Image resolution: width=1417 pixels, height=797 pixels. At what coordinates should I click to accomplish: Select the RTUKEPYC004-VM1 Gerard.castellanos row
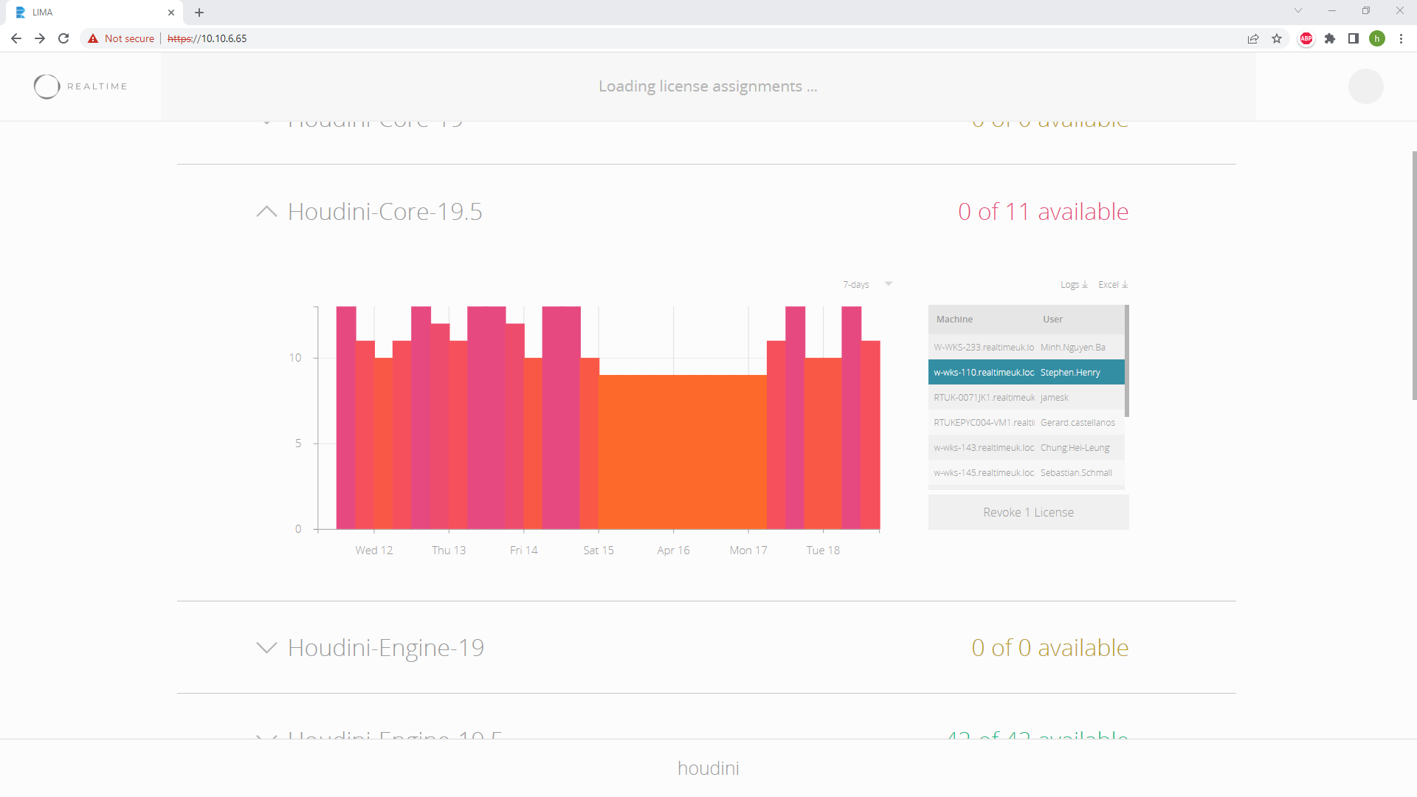[x=1027, y=422]
